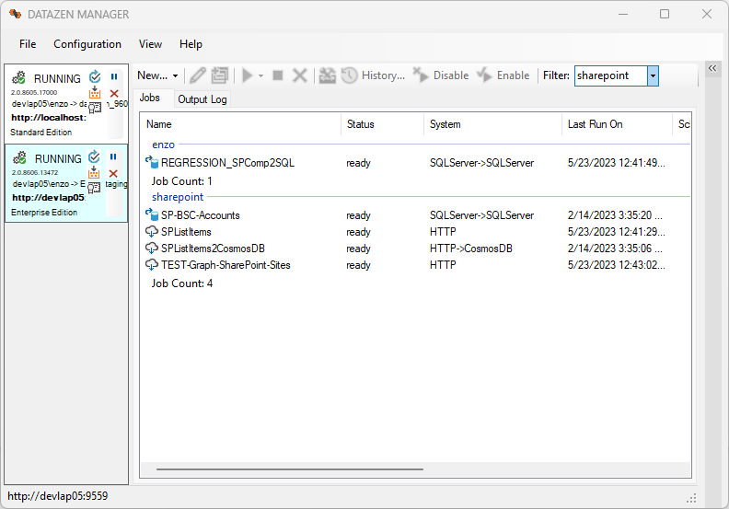Sort jobs by the Last Run On column
Screen dimensions: 729x509
click(x=595, y=124)
